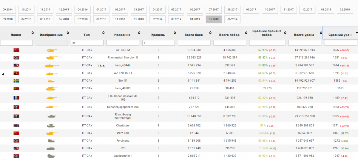Select the 05.2019 date tab

(x=214, y=19)
